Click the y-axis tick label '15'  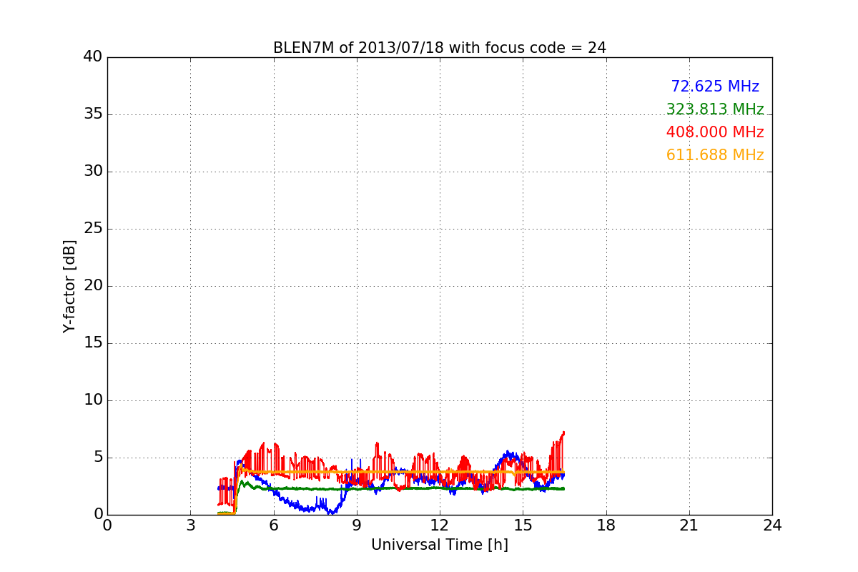pyautogui.click(x=93, y=343)
